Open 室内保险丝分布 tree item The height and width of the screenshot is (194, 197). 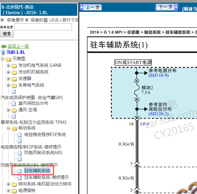pos(33,103)
